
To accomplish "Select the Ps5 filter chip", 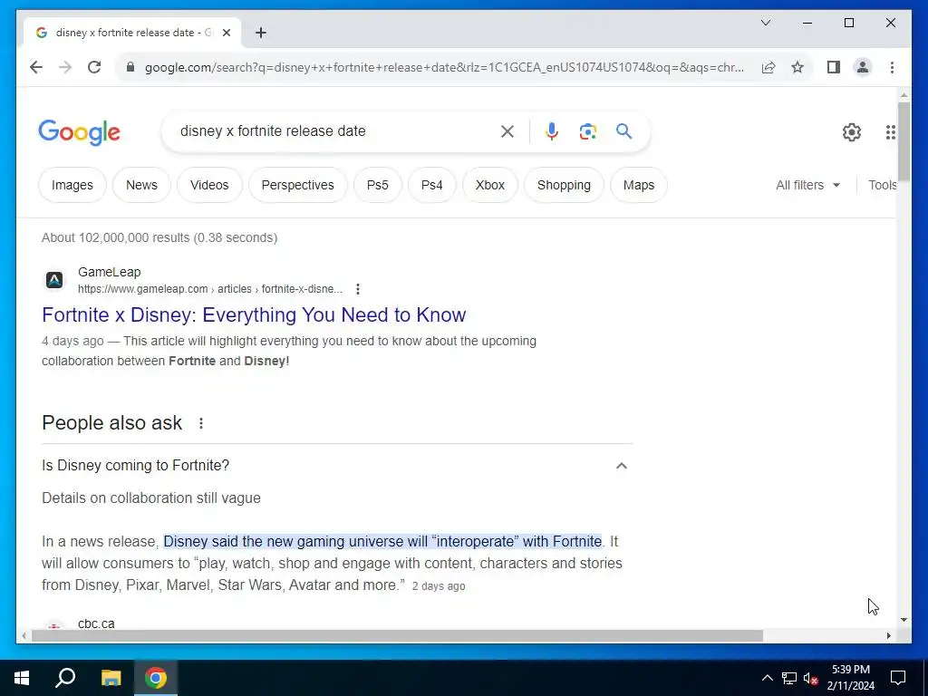I will click(x=378, y=185).
